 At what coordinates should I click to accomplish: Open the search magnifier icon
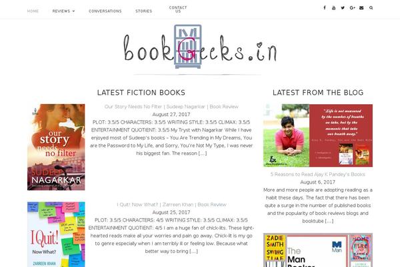tap(371, 7)
